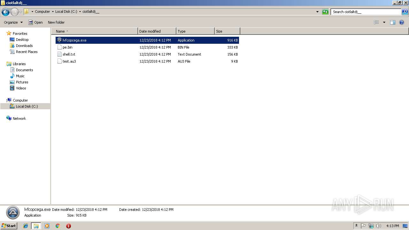Click the Search ciotlaltdj__ field
The width and height of the screenshot is (409, 230).
coord(366,12)
